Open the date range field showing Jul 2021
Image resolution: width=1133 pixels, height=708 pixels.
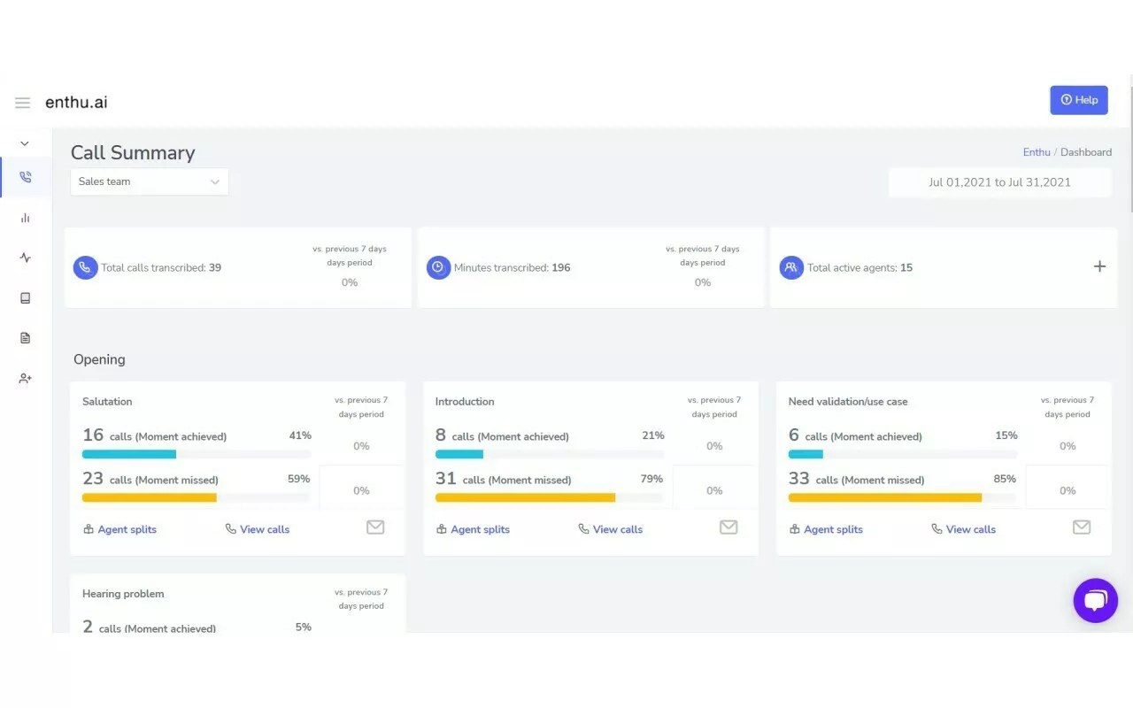[999, 181]
